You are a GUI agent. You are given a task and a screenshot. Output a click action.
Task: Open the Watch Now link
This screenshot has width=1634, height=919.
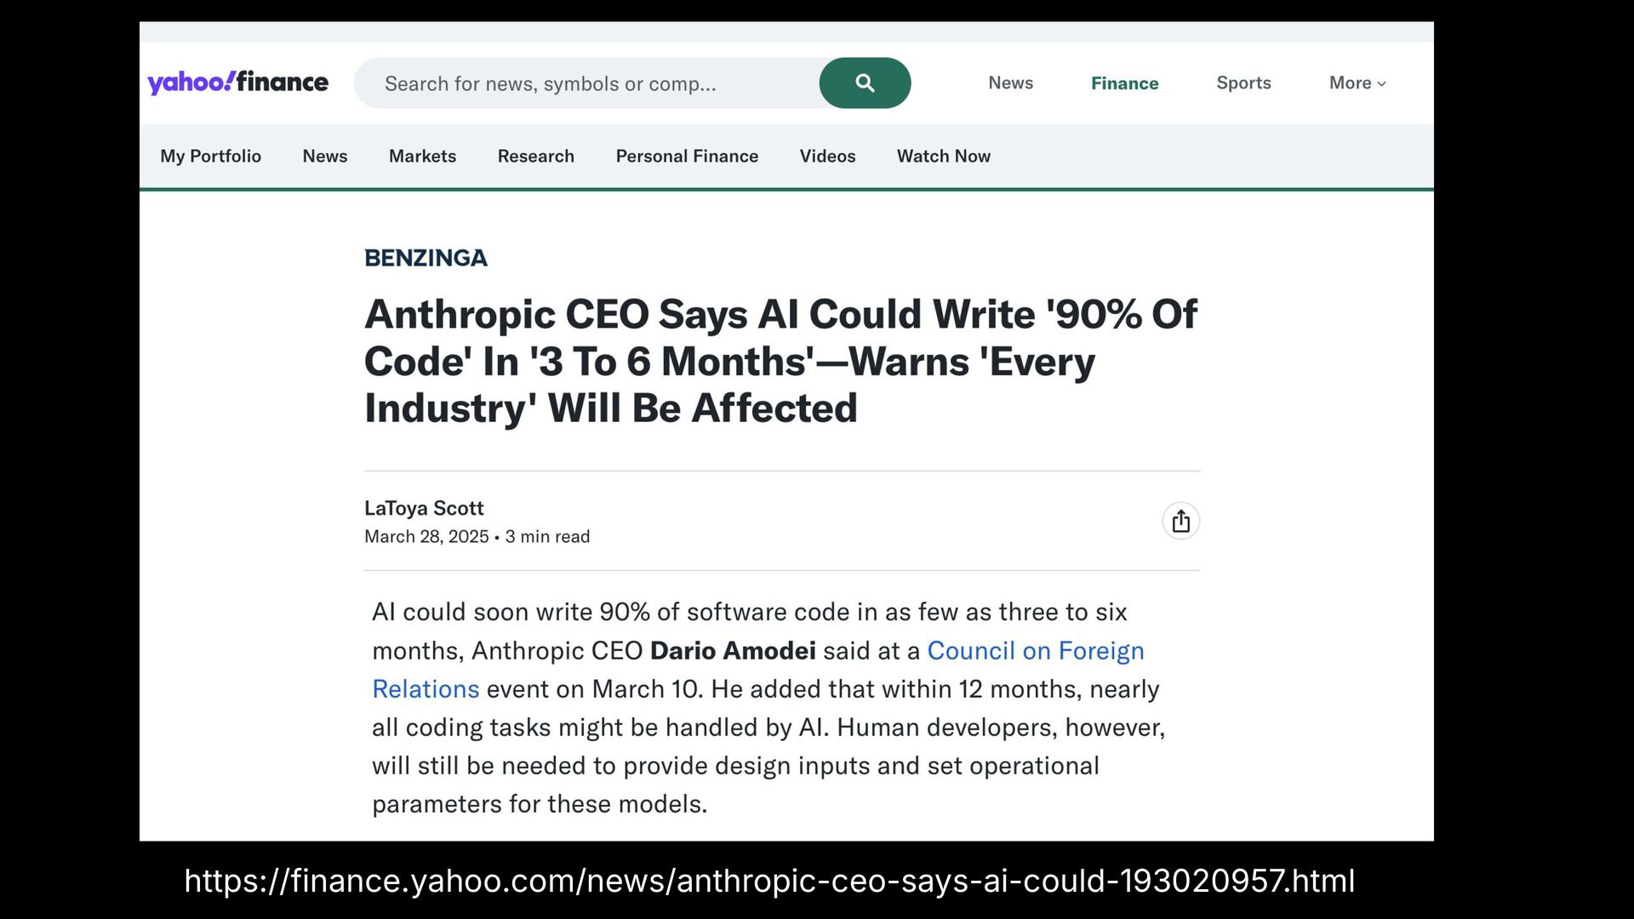[943, 156]
